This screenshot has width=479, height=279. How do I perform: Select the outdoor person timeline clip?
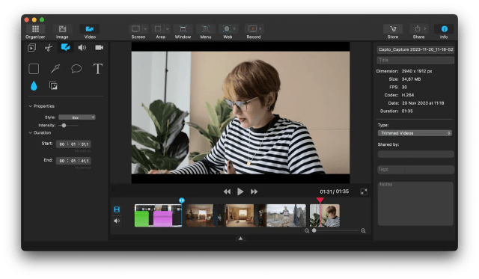286,215
